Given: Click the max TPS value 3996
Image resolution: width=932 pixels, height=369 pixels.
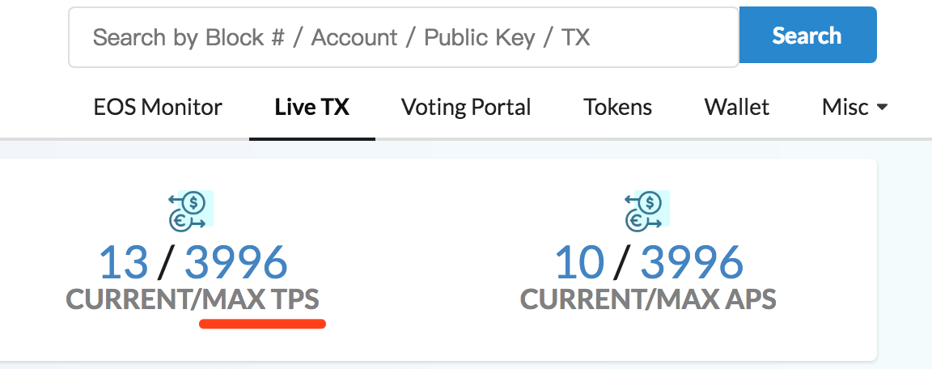Looking at the screenshot, I should pyautogui.click(x=236, y=262).
